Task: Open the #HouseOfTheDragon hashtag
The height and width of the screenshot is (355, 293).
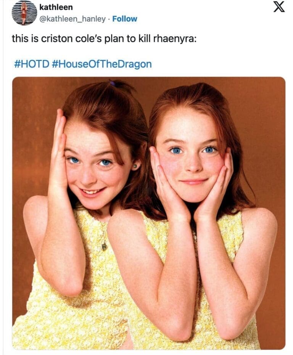Action: coord(102,64)
